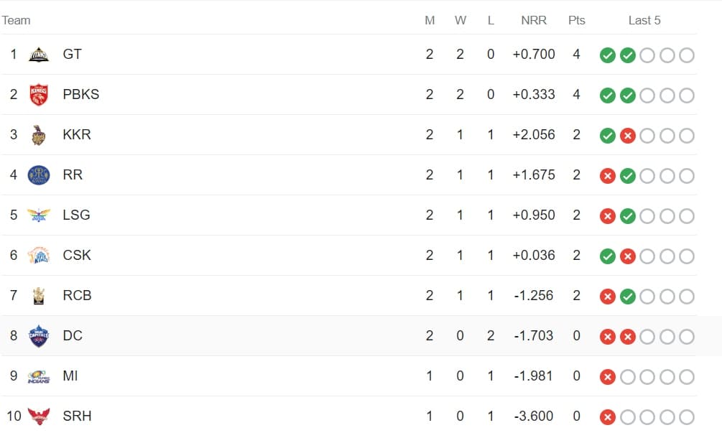Viewport: 722px width, 438px height.
Task: Click the DC team logo
Action: click(38, 336)
